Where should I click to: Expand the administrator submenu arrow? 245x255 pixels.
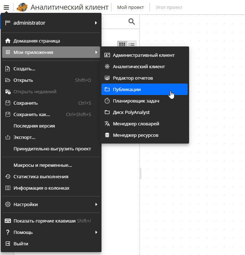point(96,23)
